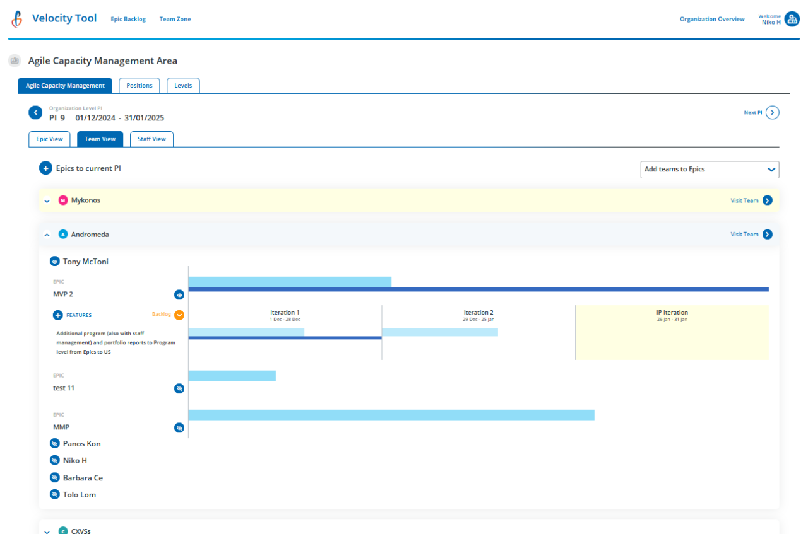
Task: Click the plus icon for Epics to current PI
Action: (45, 168)
